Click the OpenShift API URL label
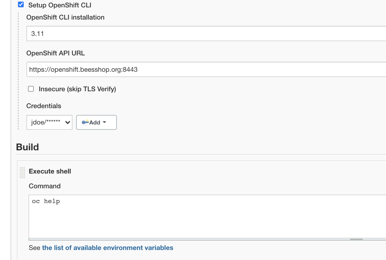Viewport: 386px width, 260px height. click(x=56, y=53)
